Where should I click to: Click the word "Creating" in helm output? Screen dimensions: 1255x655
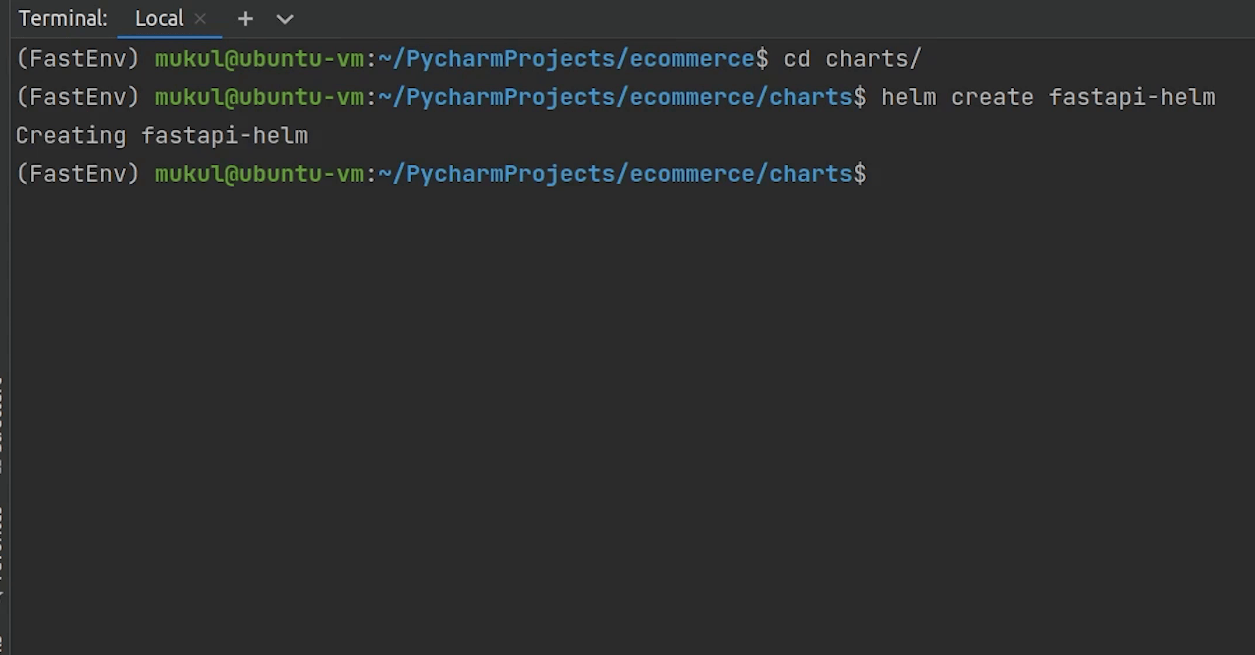coord(71,136)
